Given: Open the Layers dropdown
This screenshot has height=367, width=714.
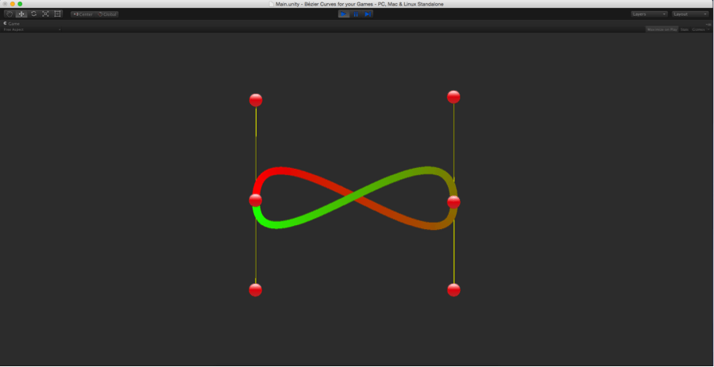Looking at the screenshot, I should 650,14.
